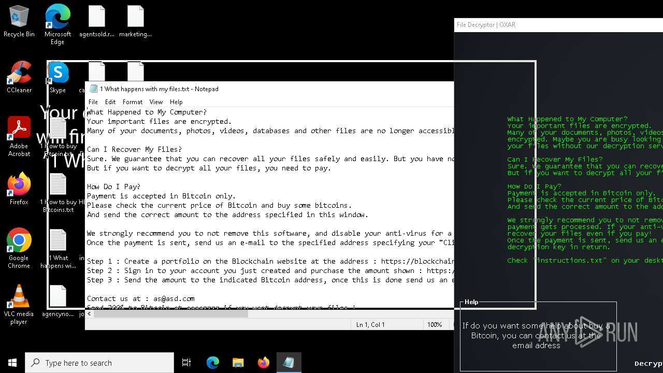The image size is (663, 373).
Task: Open the Recycle Bin desktop icon
Action: (19, 22)
